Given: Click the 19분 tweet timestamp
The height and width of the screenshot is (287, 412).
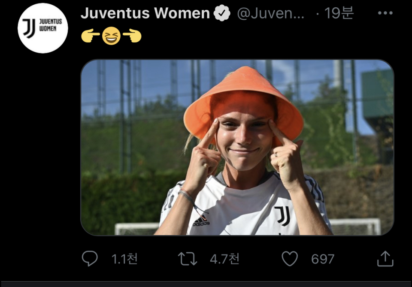Looking at the screenshot, I should pyautogui.click(x=339, y=13).
